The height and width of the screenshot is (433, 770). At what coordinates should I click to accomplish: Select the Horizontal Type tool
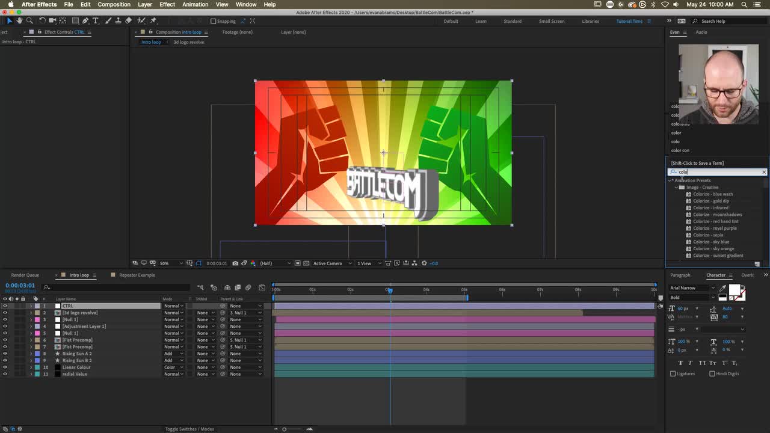(x=95, y=21)
